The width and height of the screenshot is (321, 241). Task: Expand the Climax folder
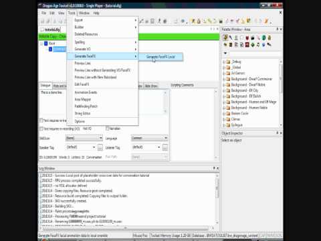coord(224,119)
